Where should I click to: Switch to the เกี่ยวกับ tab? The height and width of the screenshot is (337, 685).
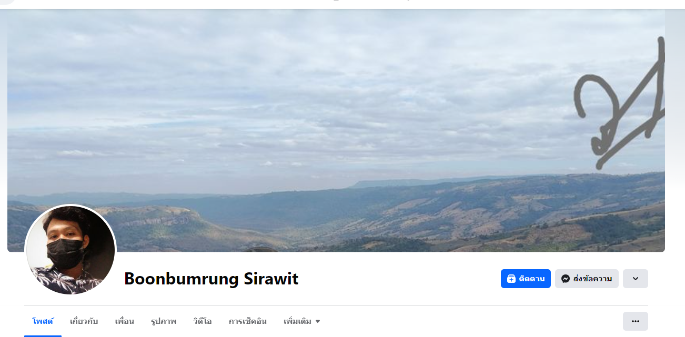[84, 321]
